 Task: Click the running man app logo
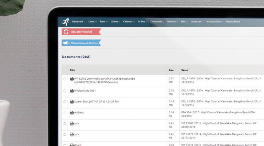[65, 22]
